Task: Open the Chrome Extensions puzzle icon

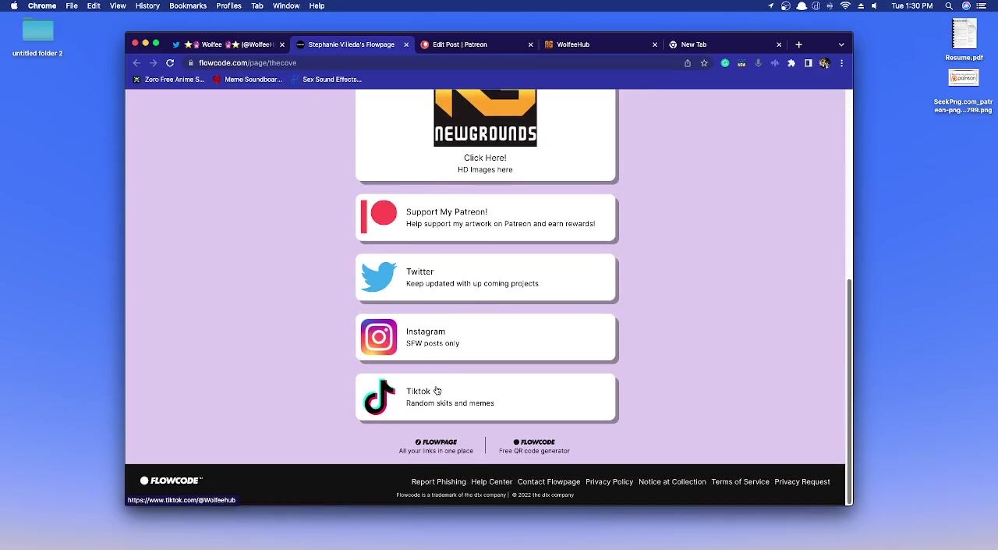Action: coord(791,63)
